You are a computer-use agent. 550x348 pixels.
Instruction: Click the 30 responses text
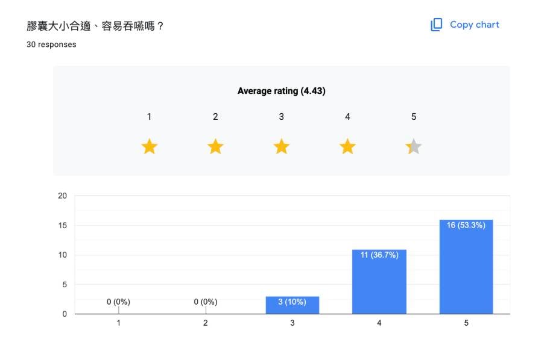(51, 45)
